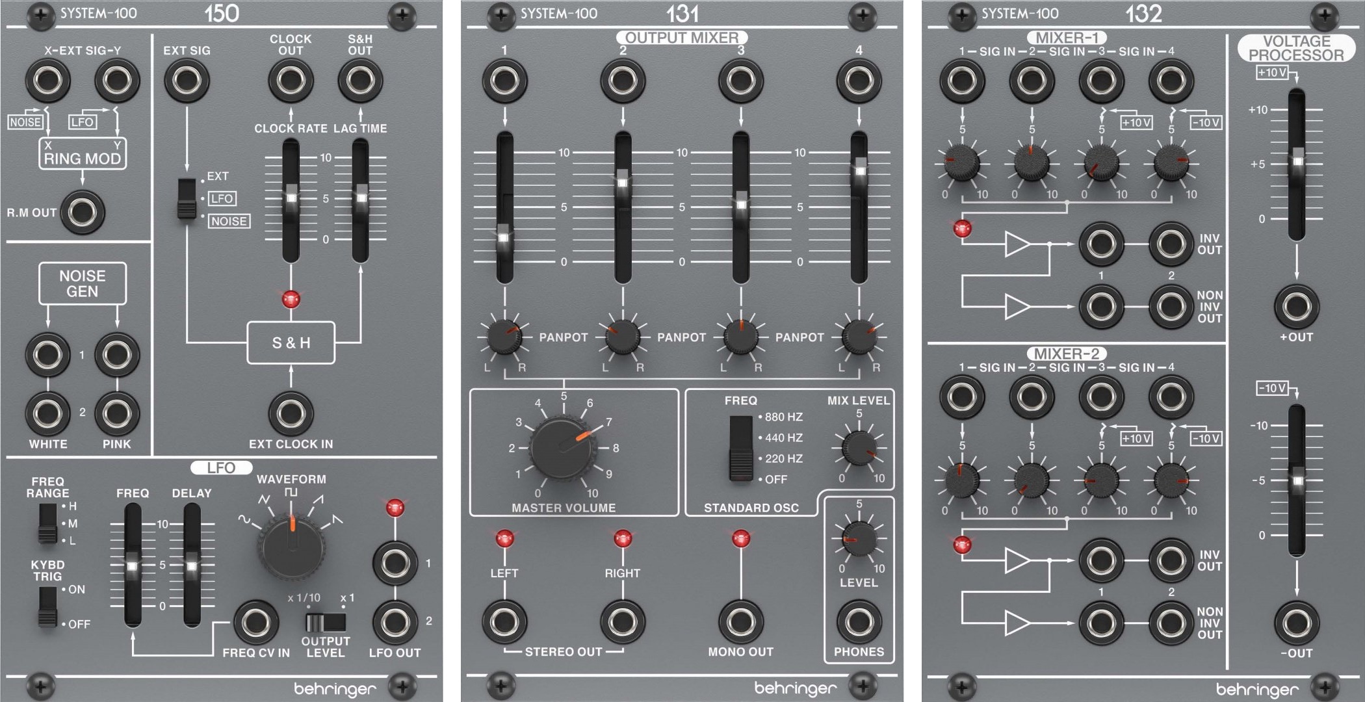This screenshot has width=1365, height=702.
Task: Click Mixer-2 SIG IN 2 level knob
Action: (1032, 481)
